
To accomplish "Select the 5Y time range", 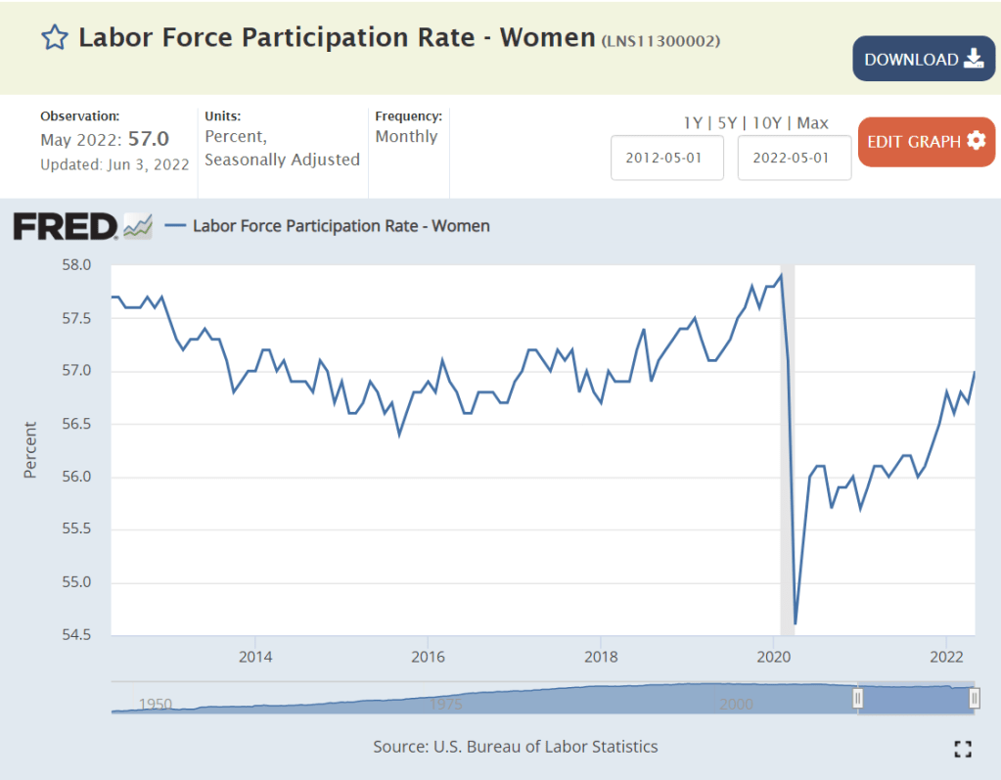I will pyautogui.click(x=729, y=122).
